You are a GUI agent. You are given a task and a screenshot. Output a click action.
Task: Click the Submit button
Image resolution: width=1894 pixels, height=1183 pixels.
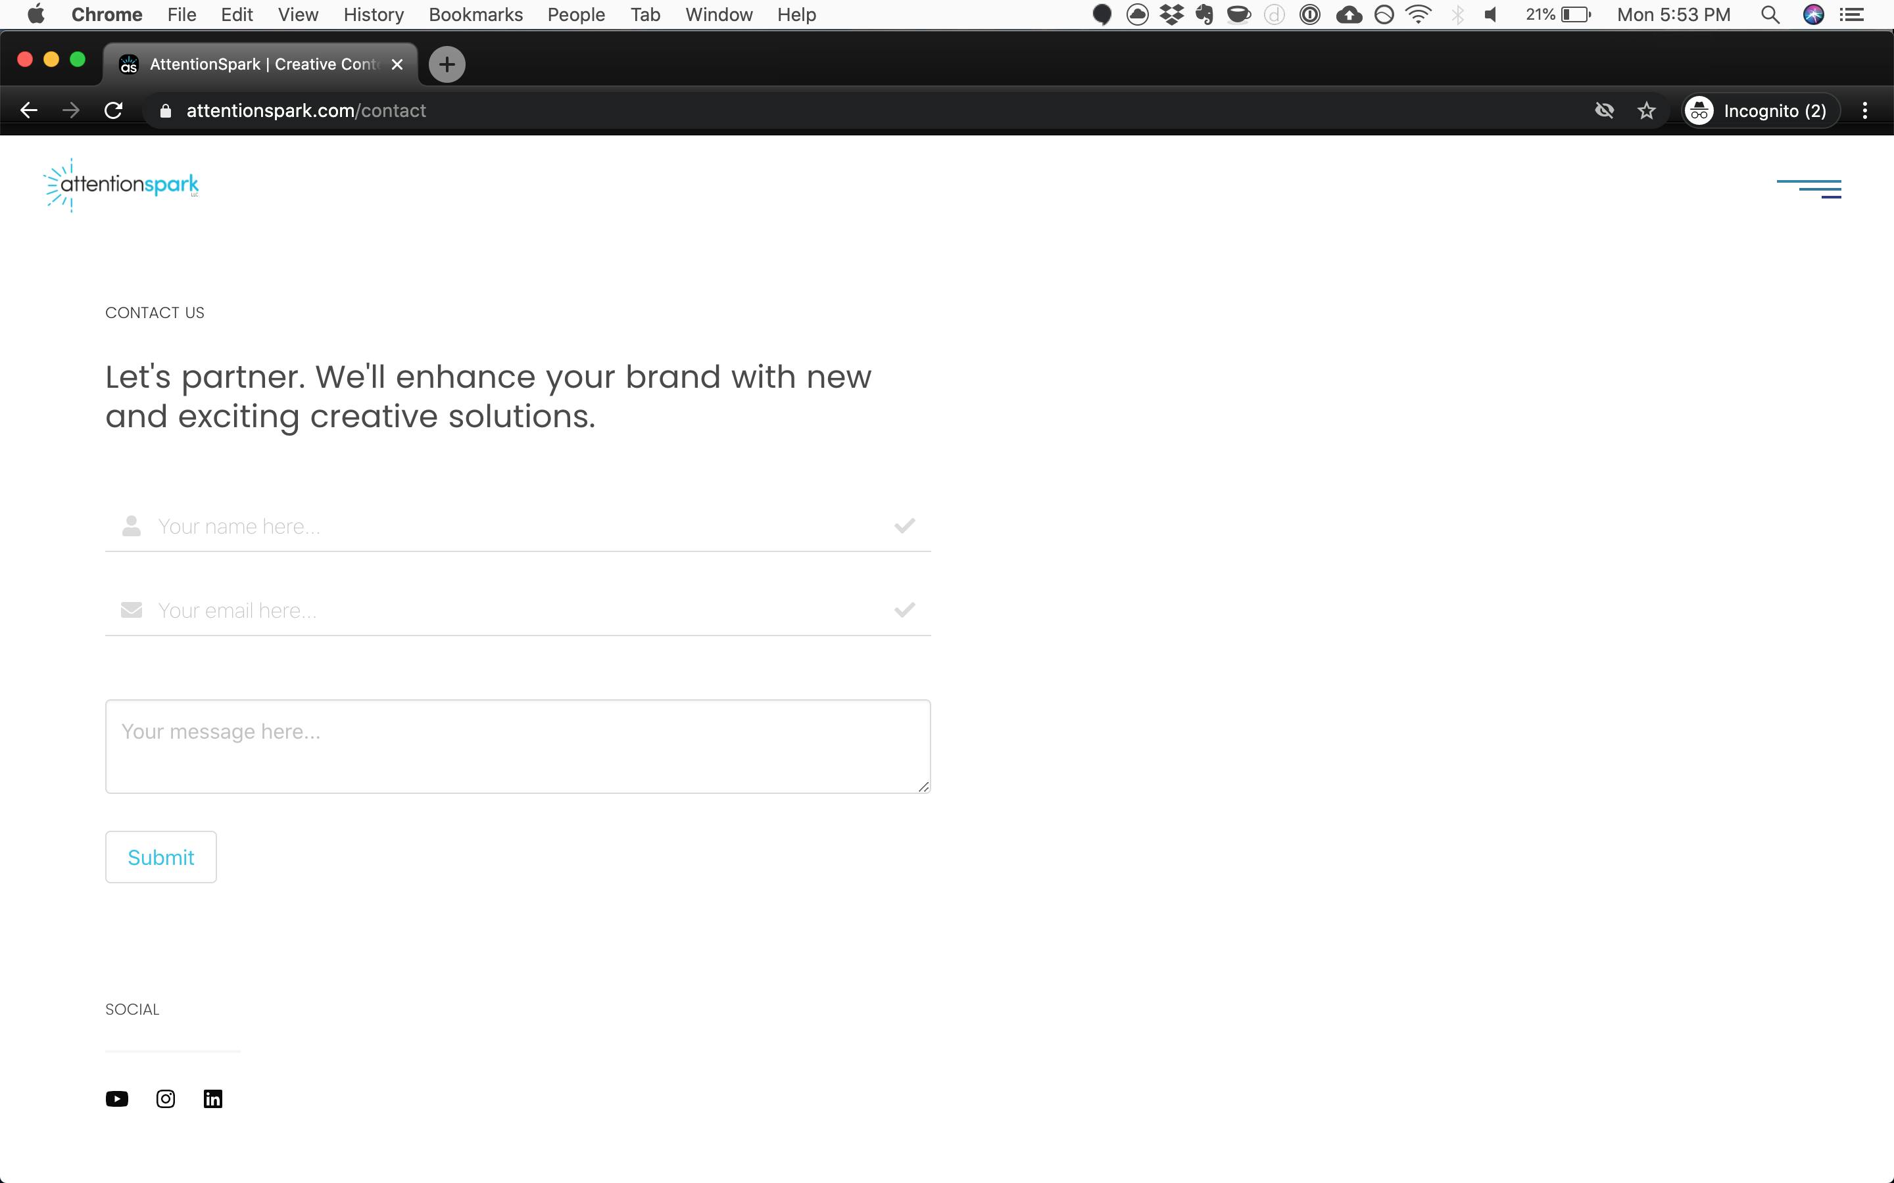coord(161,856)
